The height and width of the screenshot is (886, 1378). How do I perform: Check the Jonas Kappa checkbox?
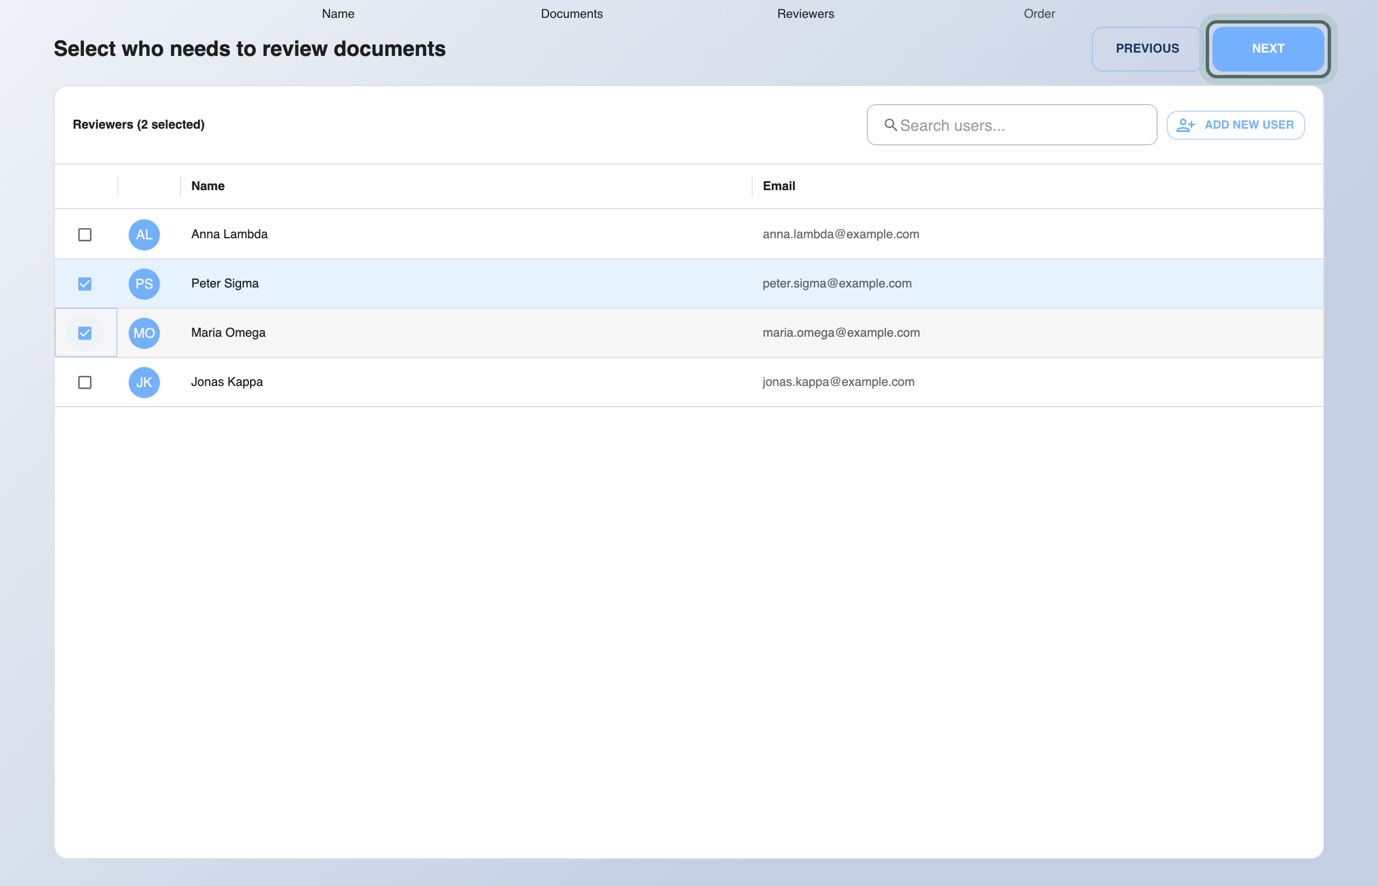pos(84,383)
